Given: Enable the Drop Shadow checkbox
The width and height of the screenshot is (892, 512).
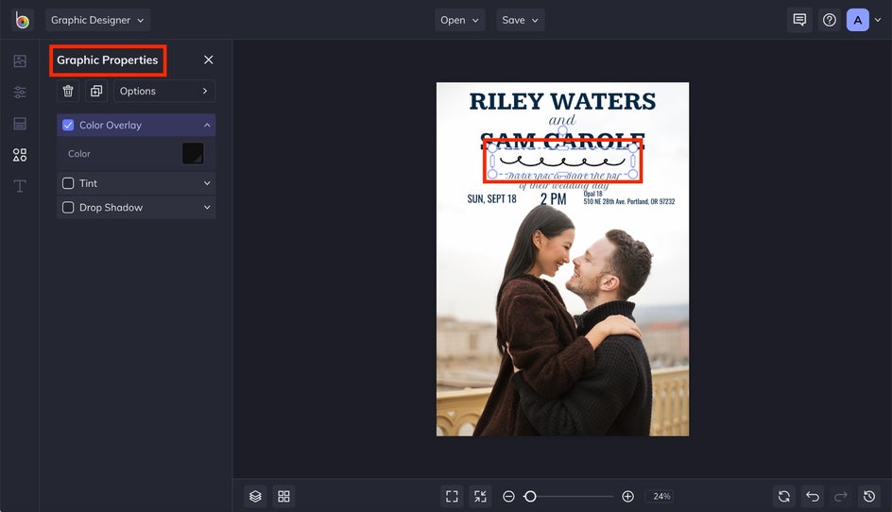Looking at the screenshot, I should pos(68,207).
